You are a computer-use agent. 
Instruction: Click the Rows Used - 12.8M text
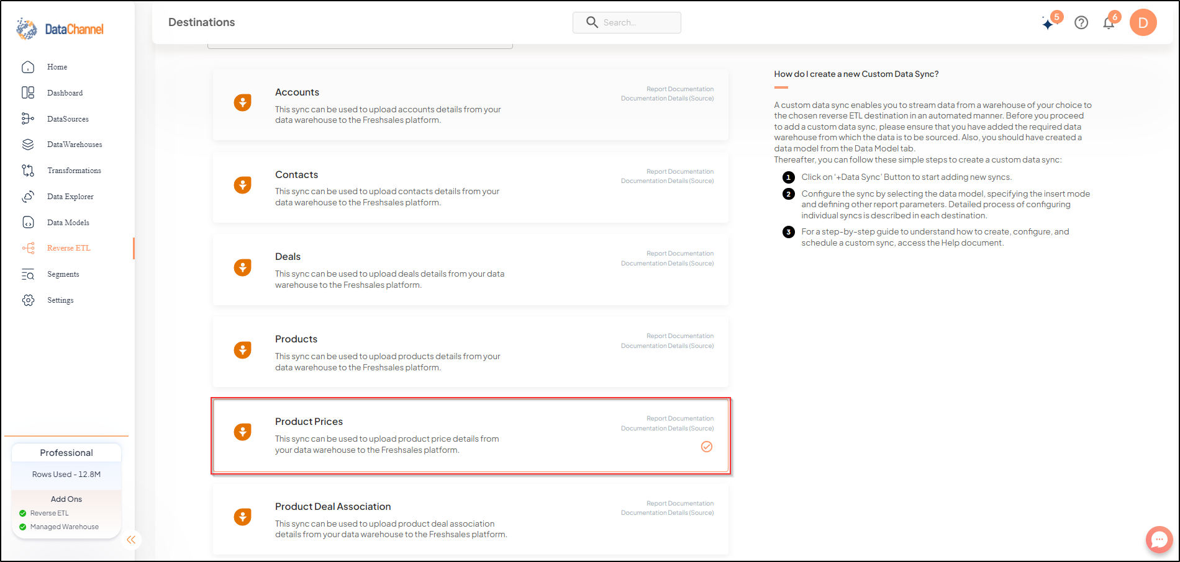click(x=66, y=475)
